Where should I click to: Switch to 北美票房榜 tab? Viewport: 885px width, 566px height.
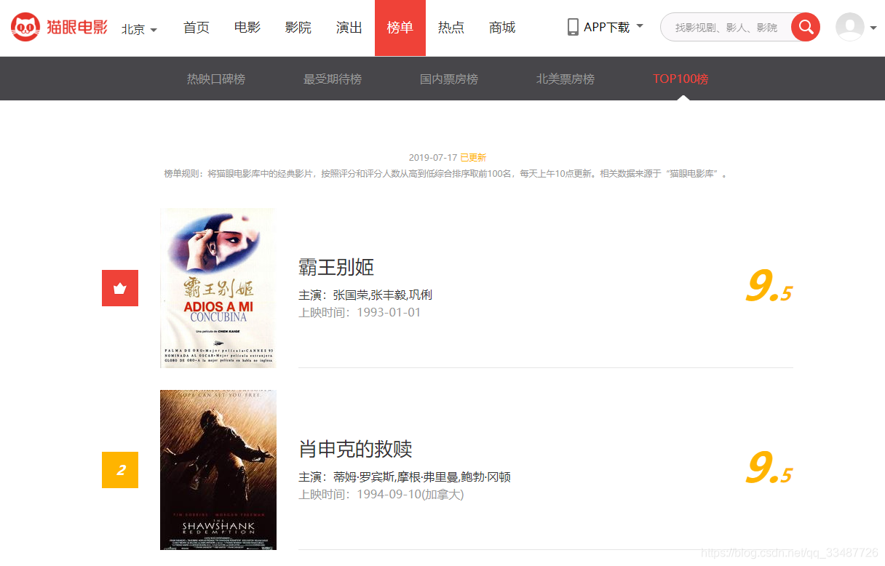(565, 79)
